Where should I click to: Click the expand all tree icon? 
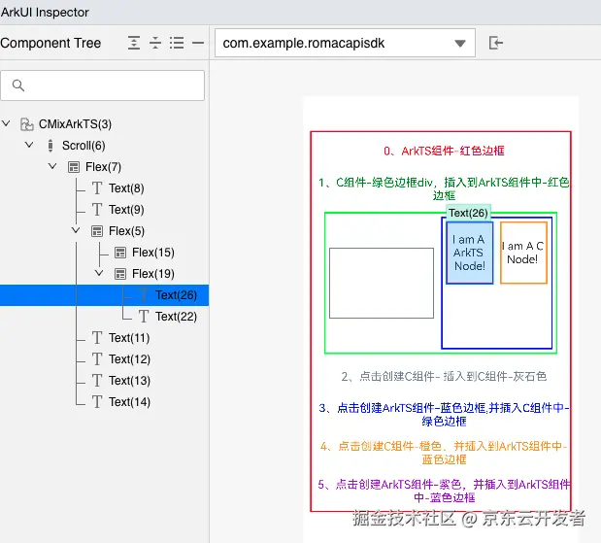134,43
